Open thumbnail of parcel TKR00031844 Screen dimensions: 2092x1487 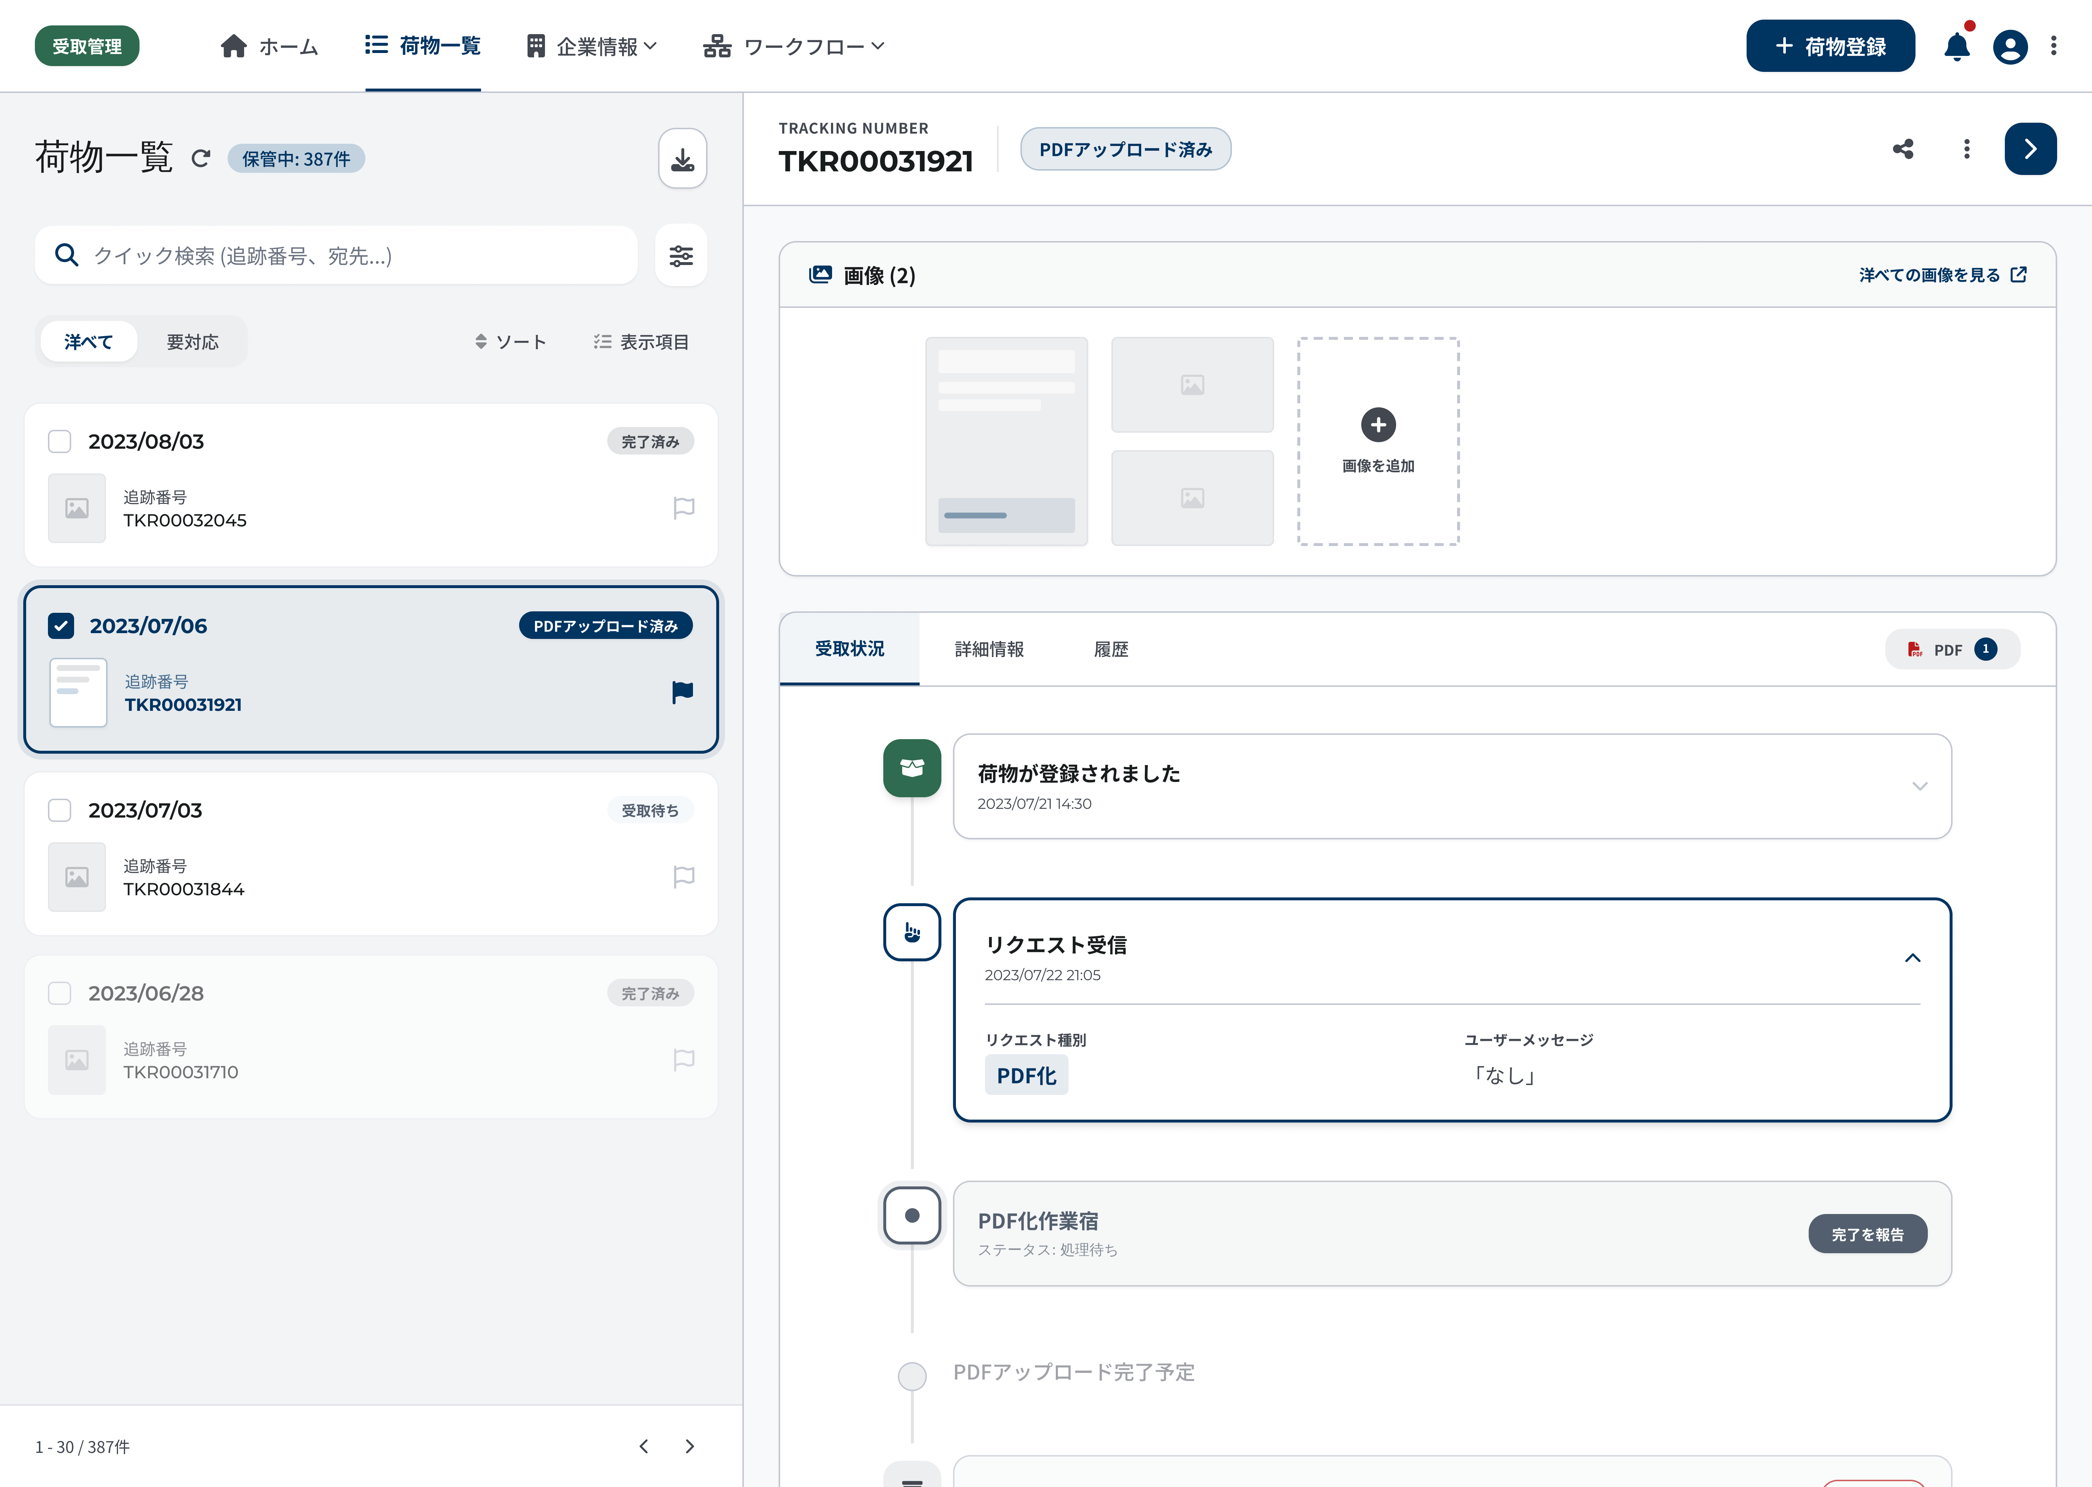(x=77, y=877)
